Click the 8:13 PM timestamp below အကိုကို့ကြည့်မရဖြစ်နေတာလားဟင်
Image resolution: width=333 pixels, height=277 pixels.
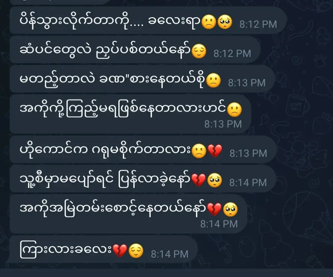tap(223, 124)
